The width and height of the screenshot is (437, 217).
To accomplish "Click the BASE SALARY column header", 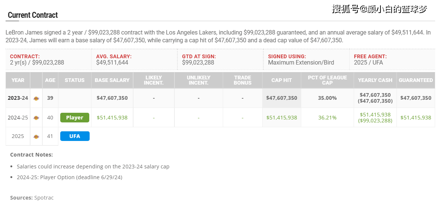I will click(x=112, y=80).
